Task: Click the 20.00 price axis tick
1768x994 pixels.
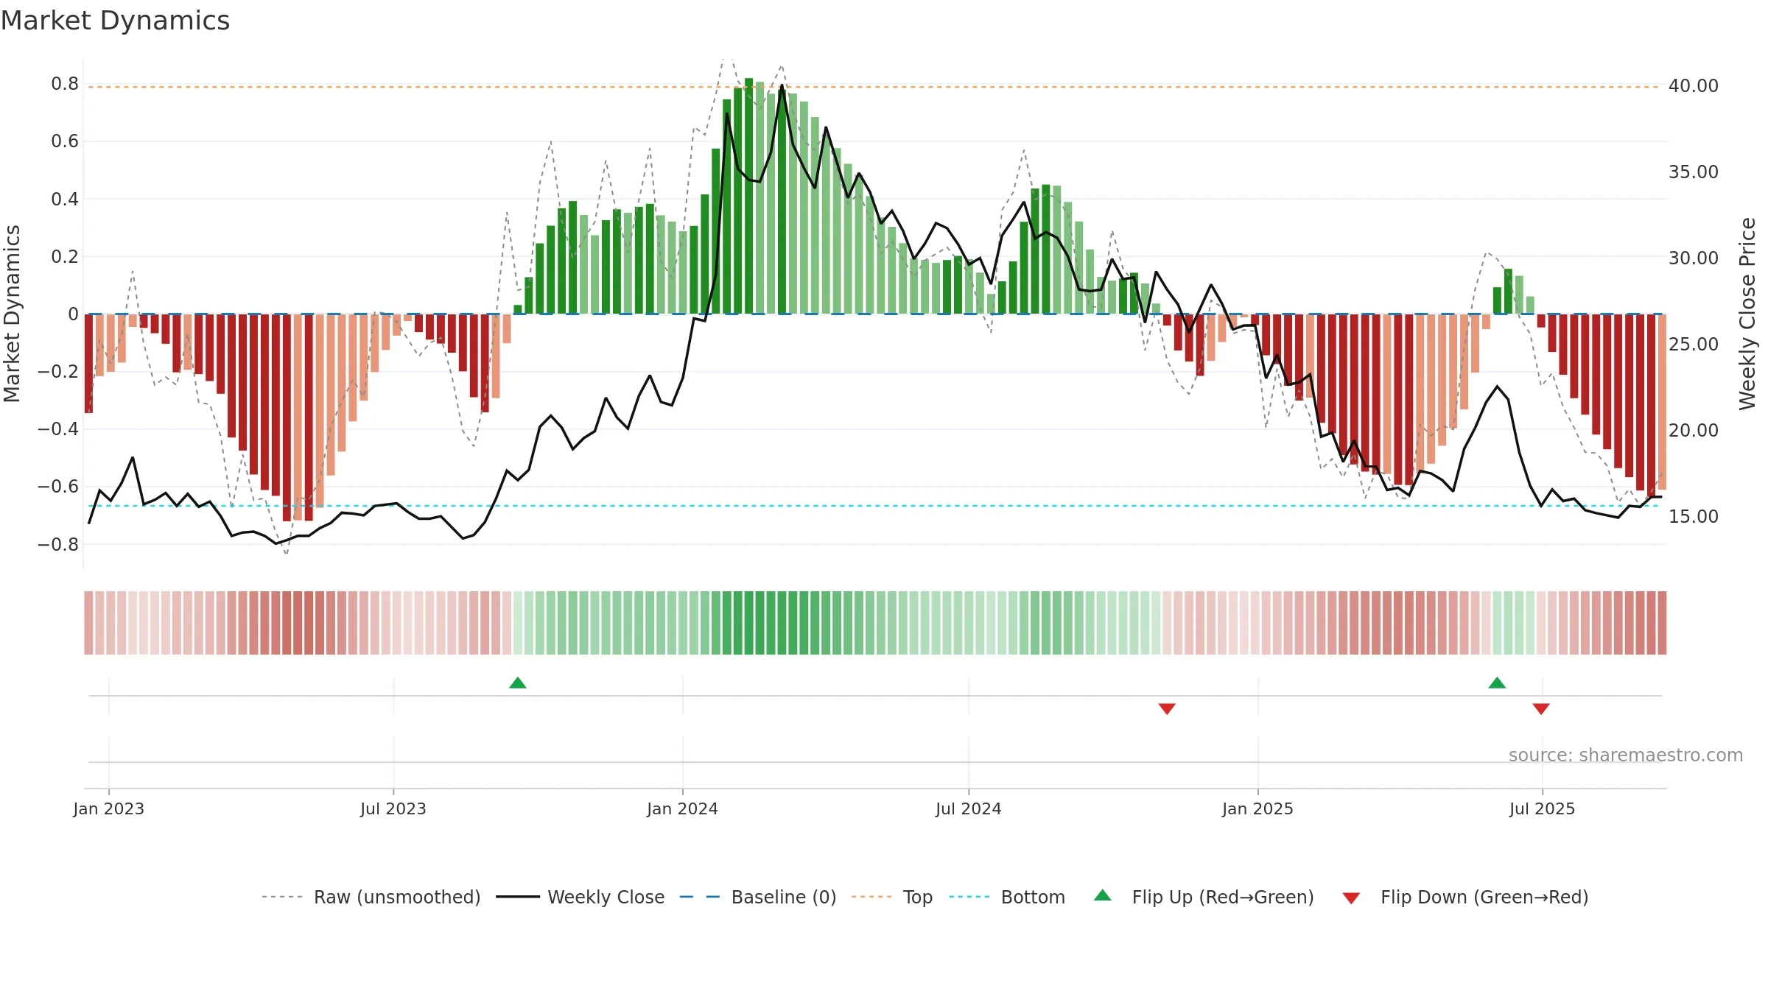Action: (x=1694, y=431)
